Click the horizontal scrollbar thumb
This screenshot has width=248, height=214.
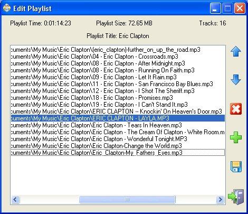point(127,200)
